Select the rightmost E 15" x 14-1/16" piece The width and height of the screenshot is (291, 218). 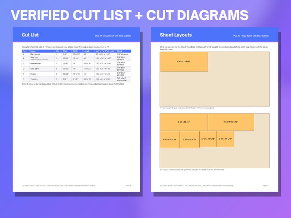pyautogui.click(x=225, y=139)
